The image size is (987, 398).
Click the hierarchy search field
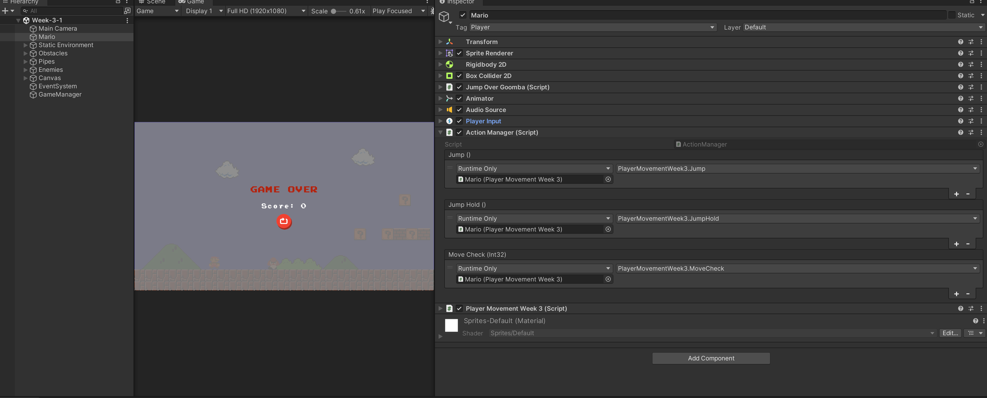pos(72,11)
